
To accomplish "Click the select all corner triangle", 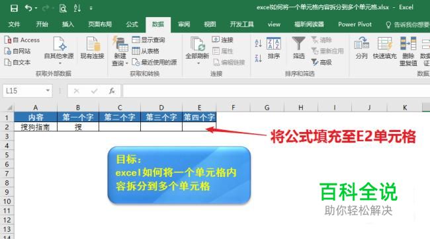I will [x=10, y=108].
